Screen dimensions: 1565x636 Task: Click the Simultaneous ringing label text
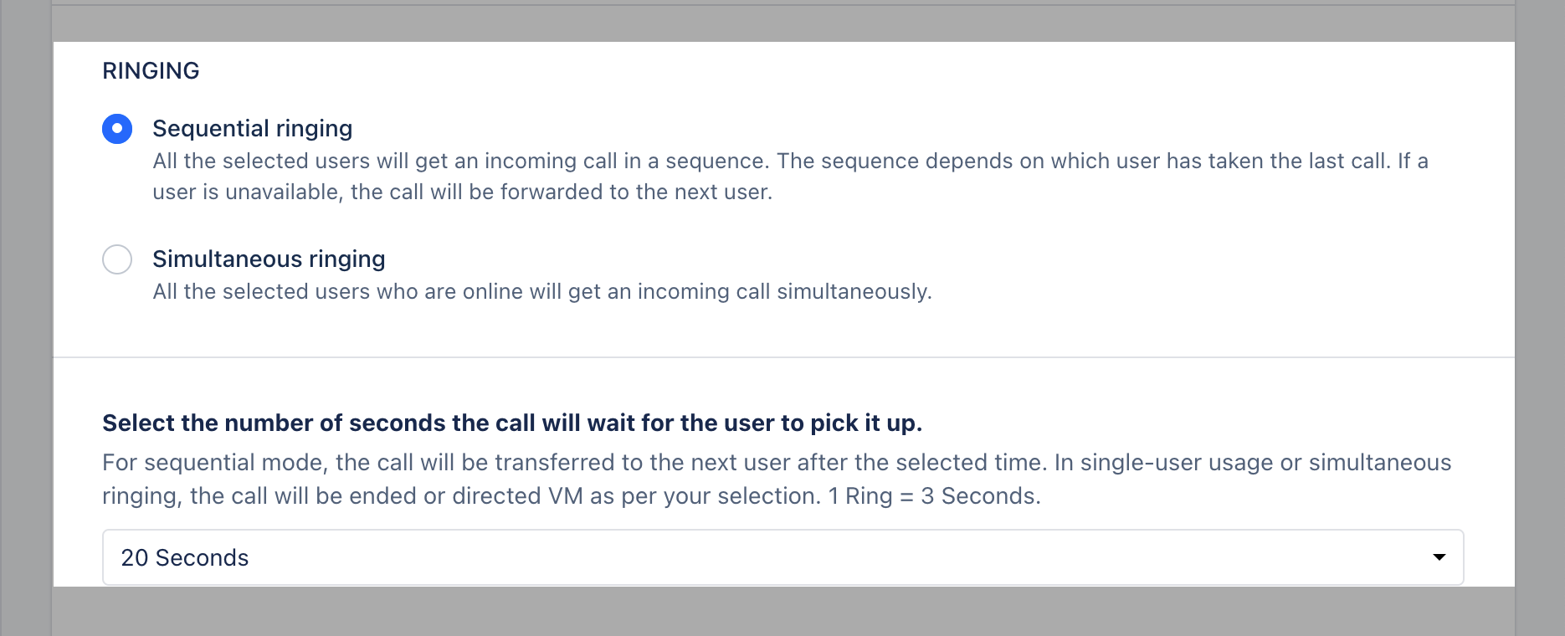pos(269,259)
